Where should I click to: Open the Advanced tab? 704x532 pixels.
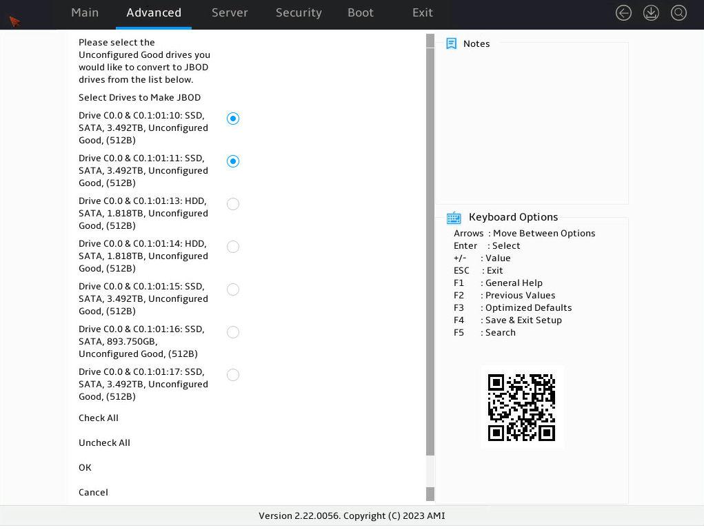click(x=154, y=12)
